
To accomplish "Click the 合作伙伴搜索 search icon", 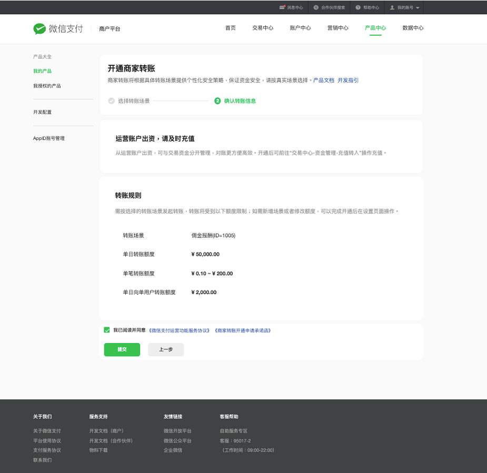I will point(316,8).
